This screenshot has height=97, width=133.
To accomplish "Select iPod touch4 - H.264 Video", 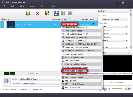I will point(81,37).
